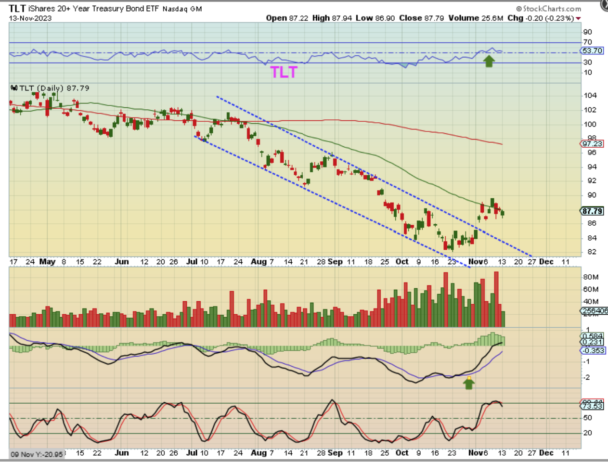Click the Aug label on the price chart date axis
Image resolution: width=608 pixels, height=462 pixels.
click(x=259, y=262)
